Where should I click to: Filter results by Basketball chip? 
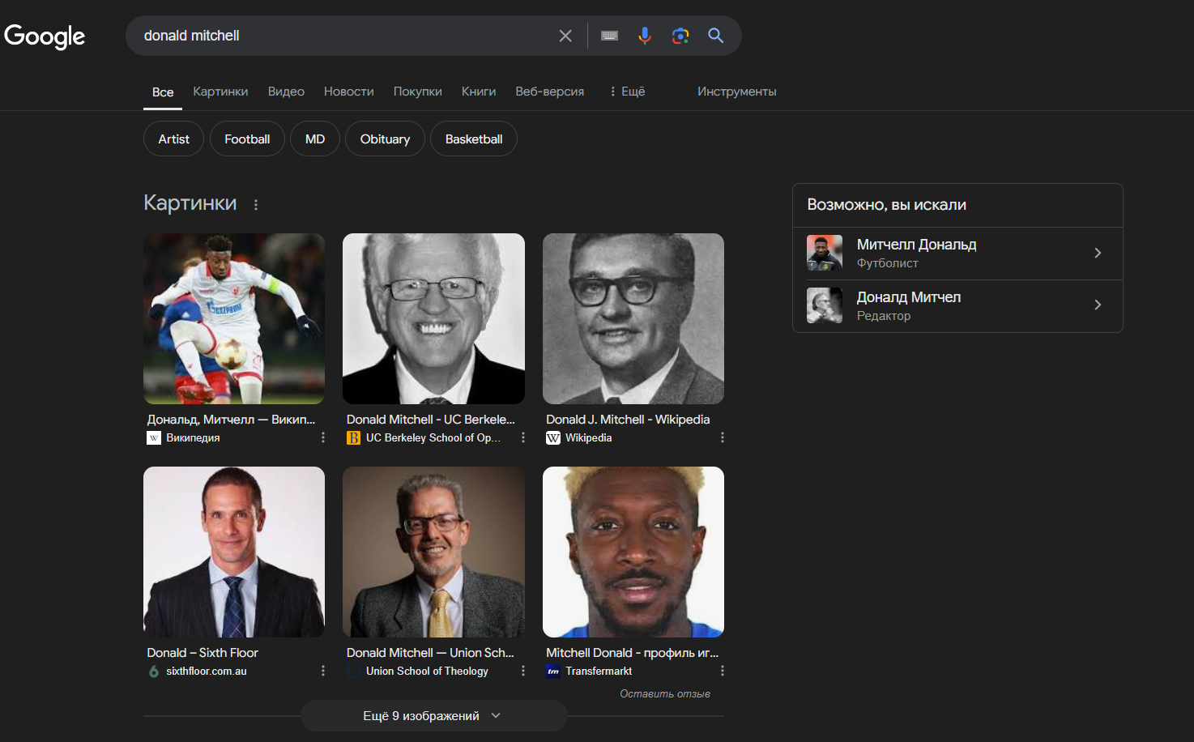coord(473,139)
